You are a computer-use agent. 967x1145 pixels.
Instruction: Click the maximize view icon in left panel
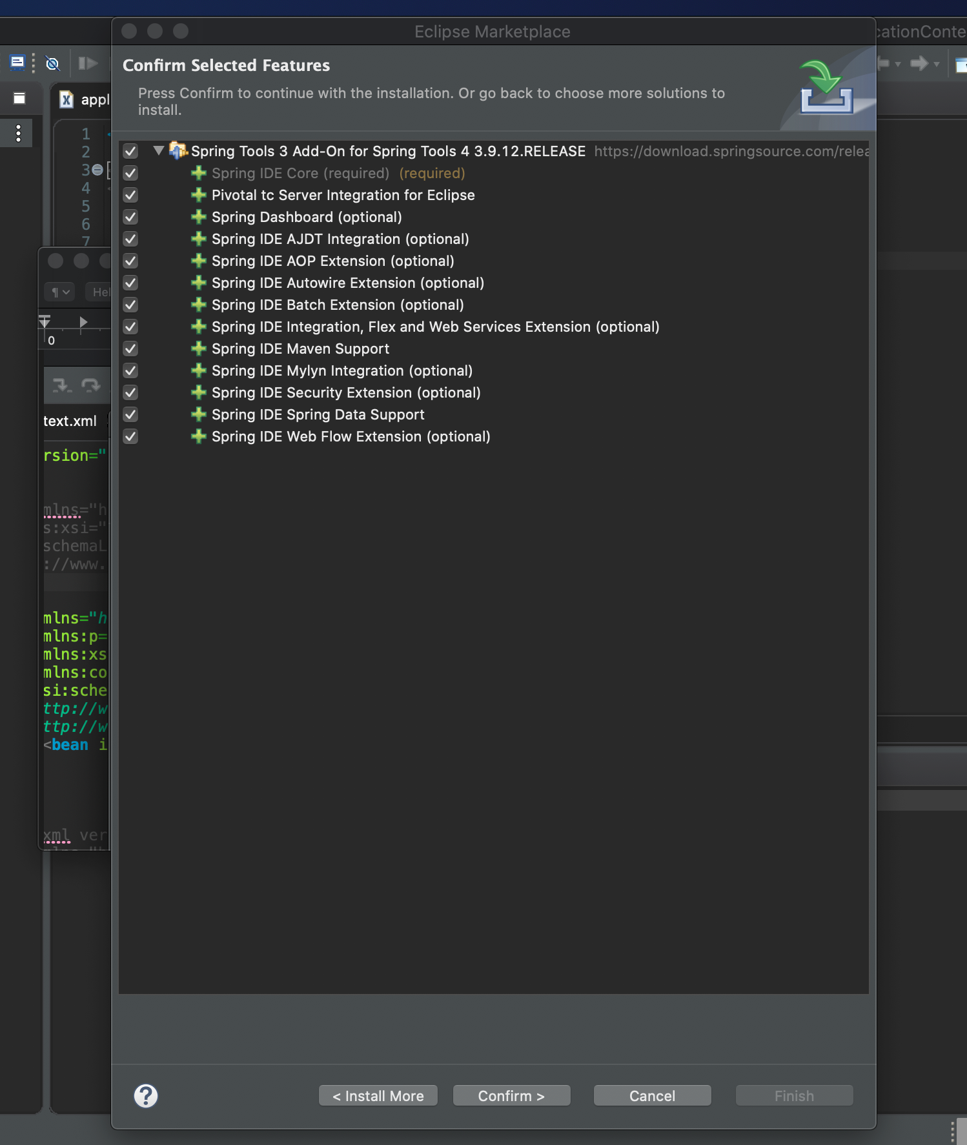(19, 98)
